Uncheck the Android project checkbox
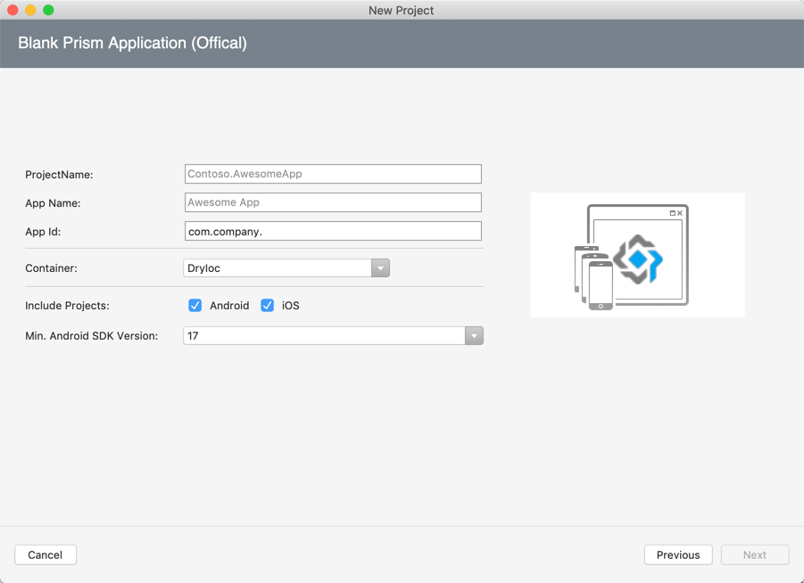This screenshot has width=804, height=583. point(195,306)
